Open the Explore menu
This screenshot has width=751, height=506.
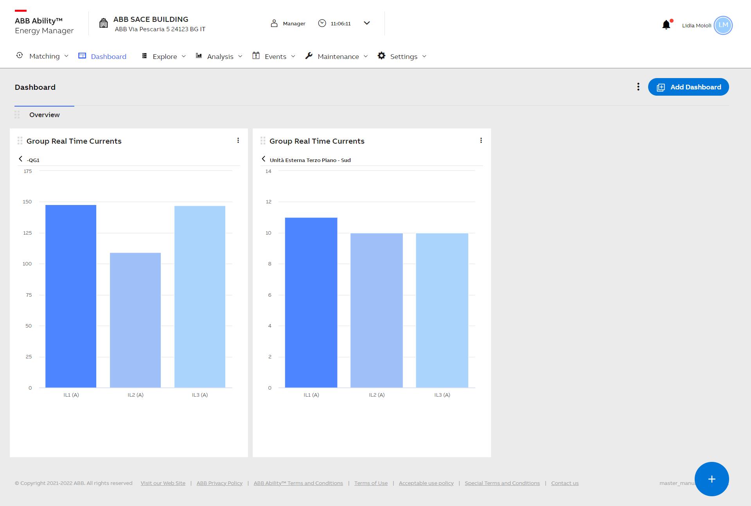click(x=165, y=57)
